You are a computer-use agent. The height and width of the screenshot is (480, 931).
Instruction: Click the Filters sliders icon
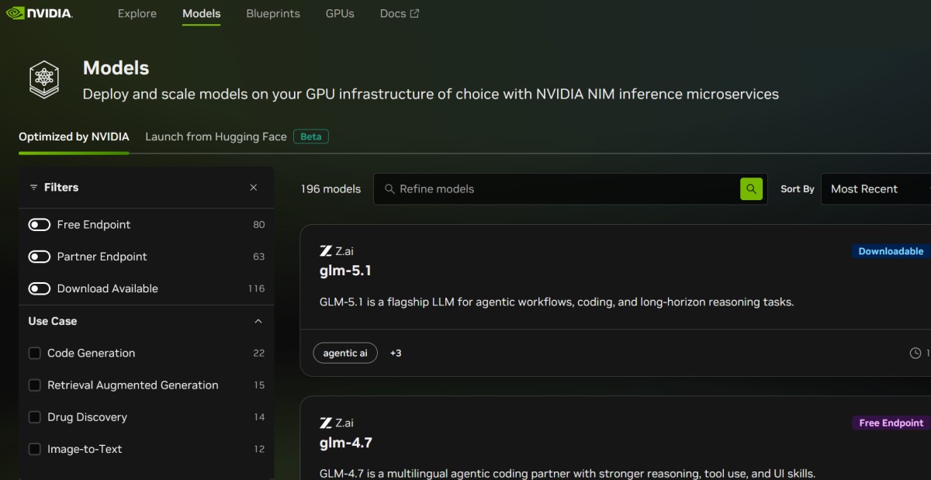[x=33, y=188]
